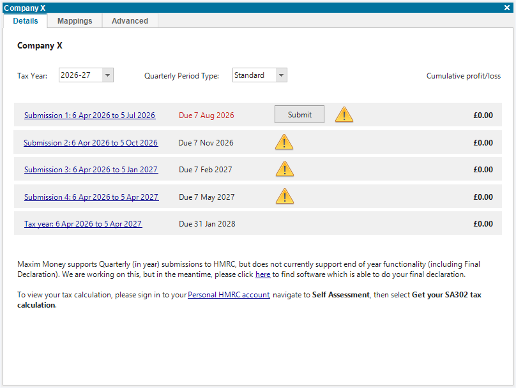Open the Tax year: 6 Apr 2026 to 5 Apr 2027 link
Image resolution: width=516 pixels, height=388 pixels.
83,224
